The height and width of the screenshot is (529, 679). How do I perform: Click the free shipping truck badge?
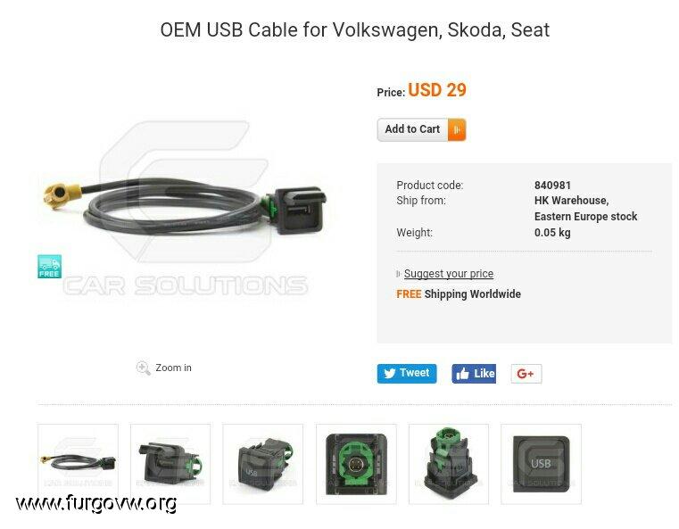pyautogui.click(x=49, y=266)
